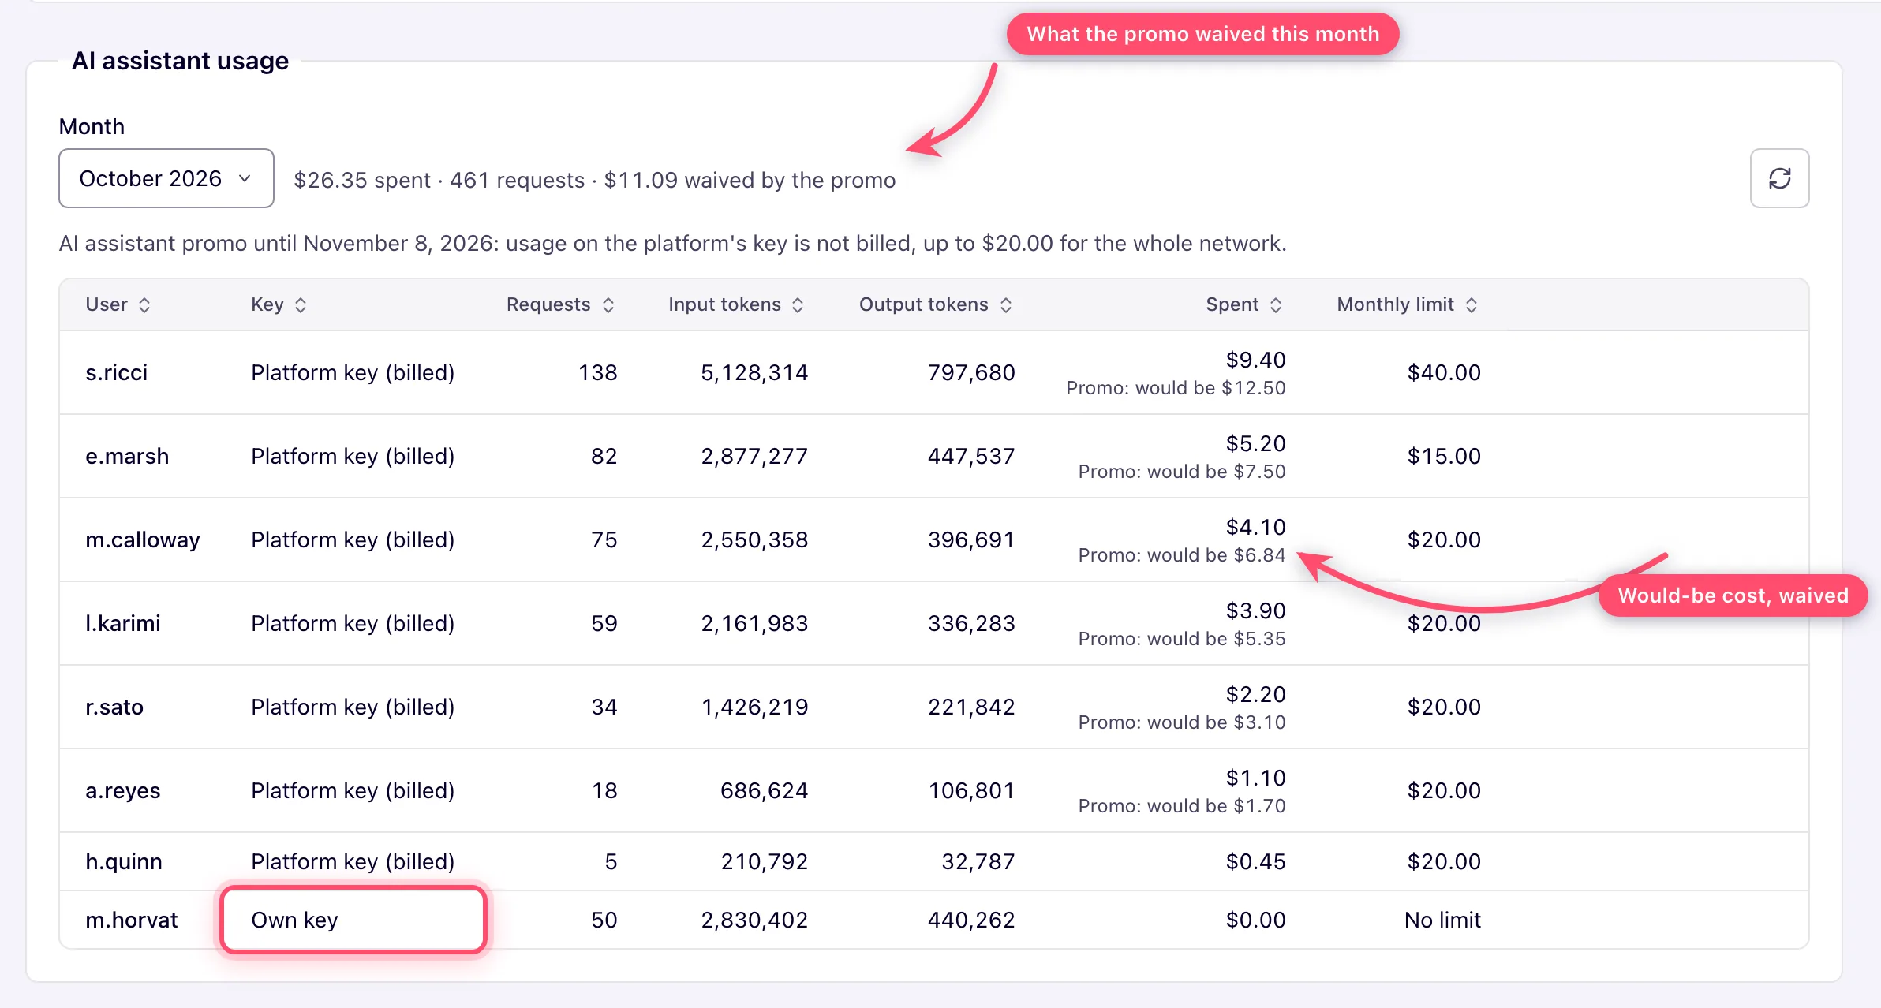Sort table by Key column
1881x1008 pixels.
pos(279,304)
